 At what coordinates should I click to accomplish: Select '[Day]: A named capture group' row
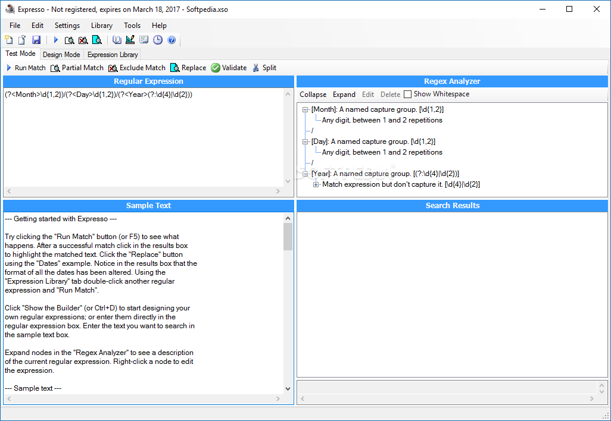[373, 142]
